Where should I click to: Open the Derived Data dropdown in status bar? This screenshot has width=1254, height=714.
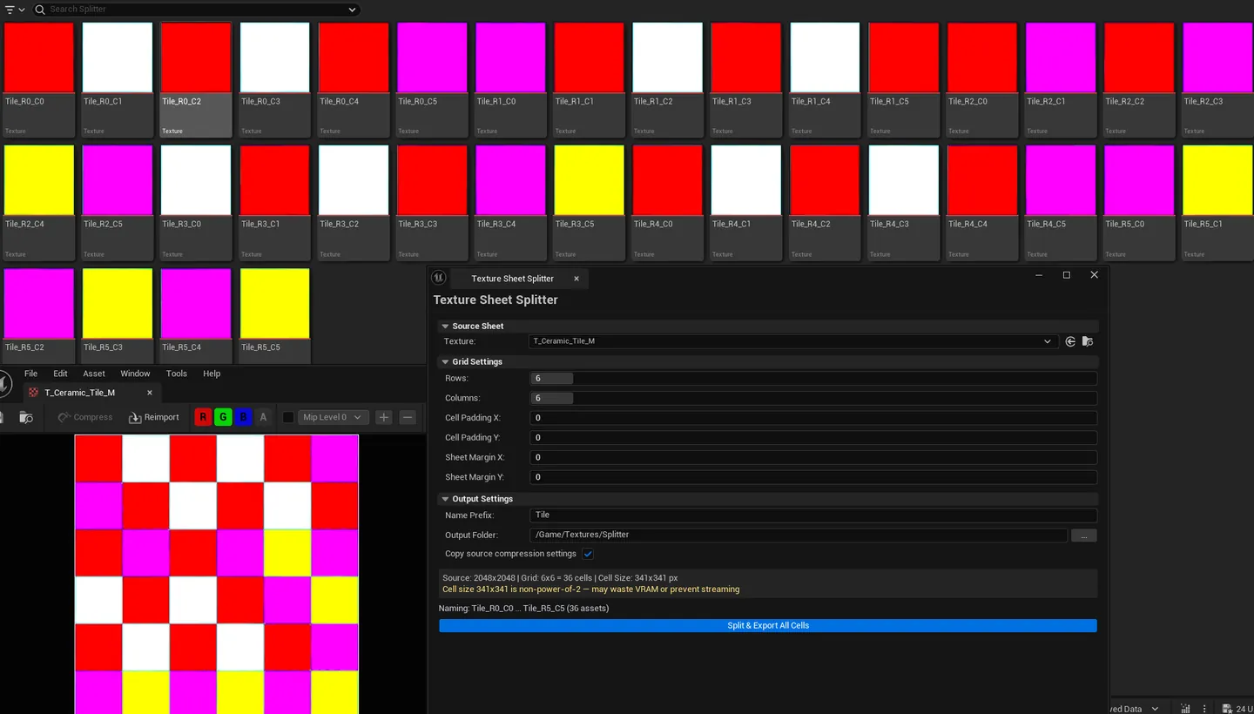1136,709
